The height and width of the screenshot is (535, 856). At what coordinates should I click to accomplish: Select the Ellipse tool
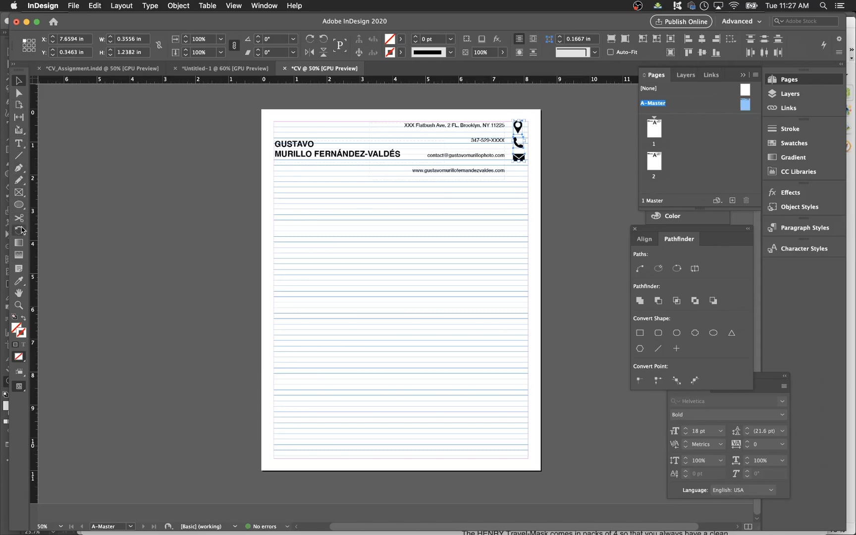(19, 205)
